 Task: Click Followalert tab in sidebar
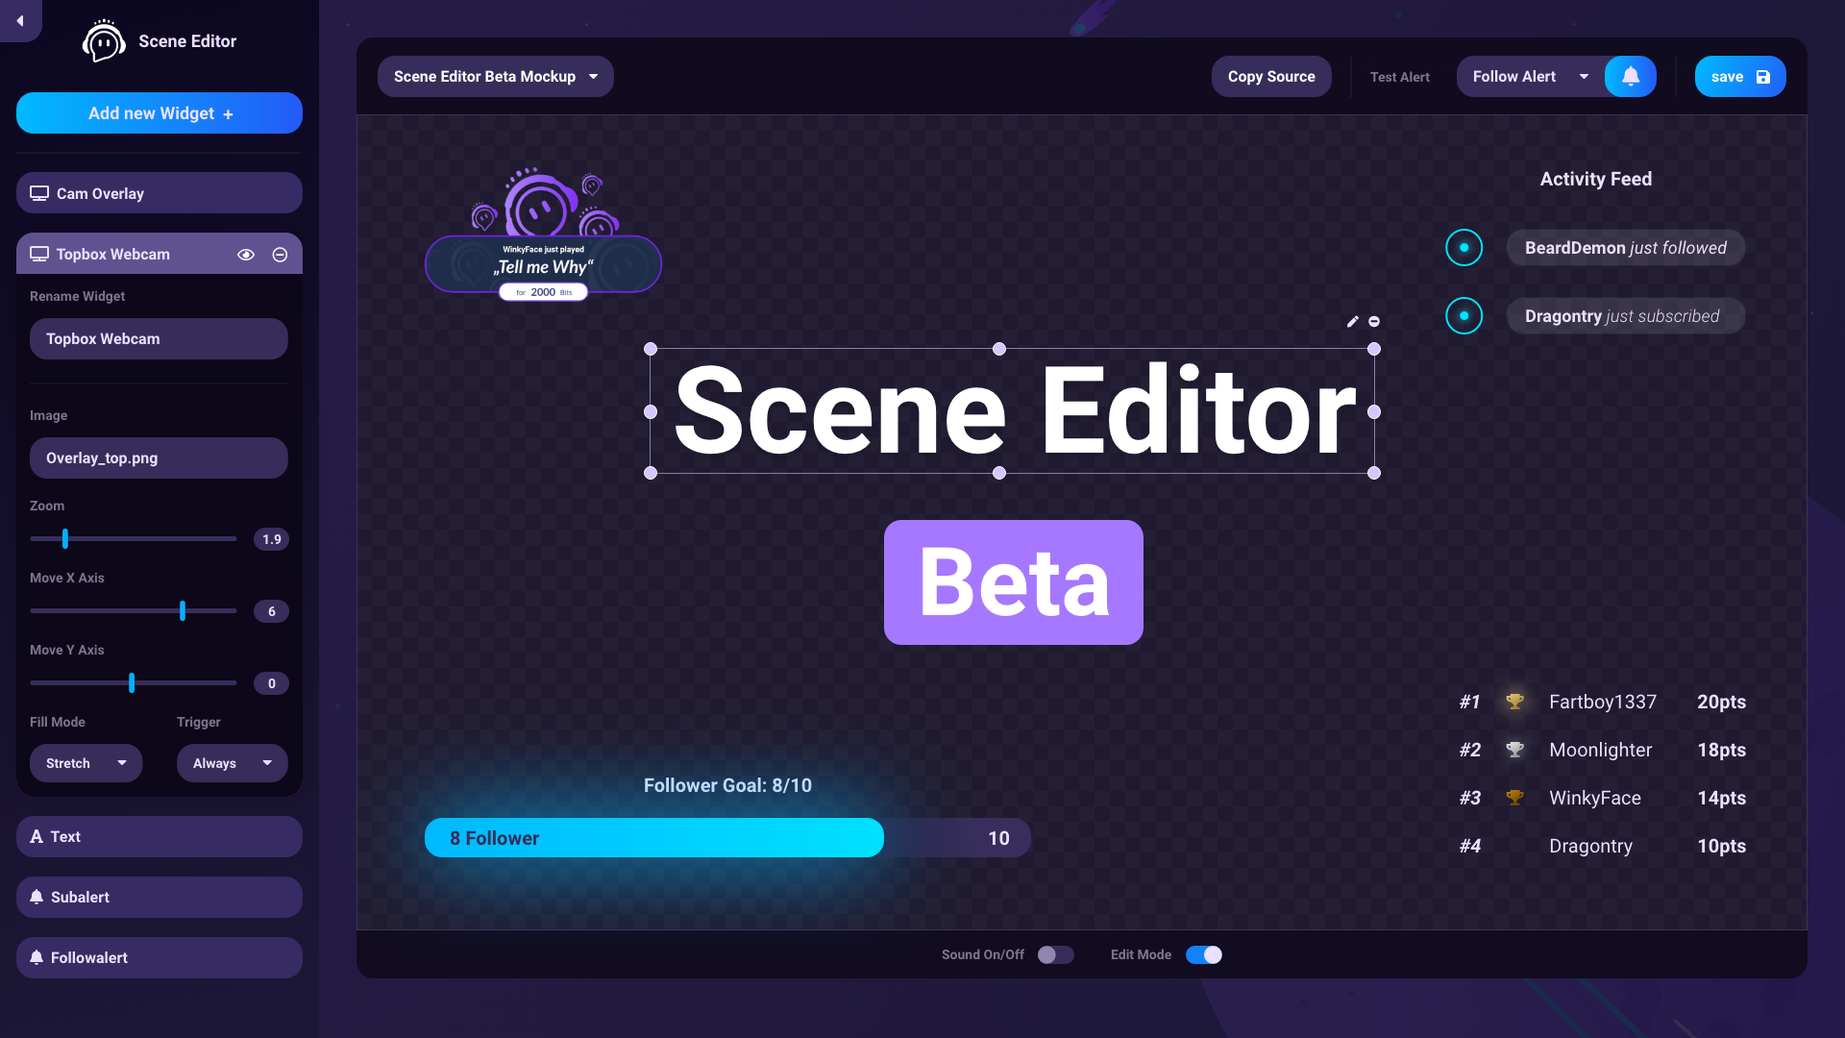(x=159, y=958)
